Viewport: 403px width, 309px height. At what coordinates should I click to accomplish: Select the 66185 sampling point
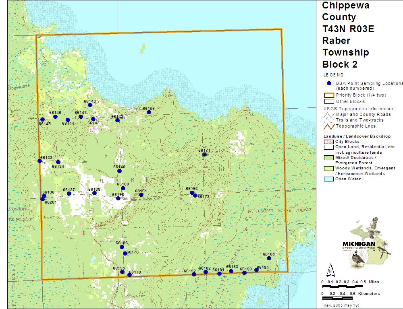coord(269,258)
